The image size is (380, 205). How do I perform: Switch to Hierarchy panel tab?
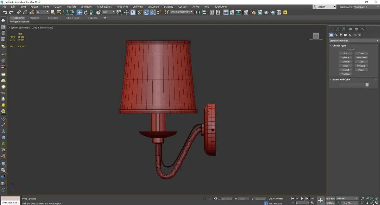[344, 29]
